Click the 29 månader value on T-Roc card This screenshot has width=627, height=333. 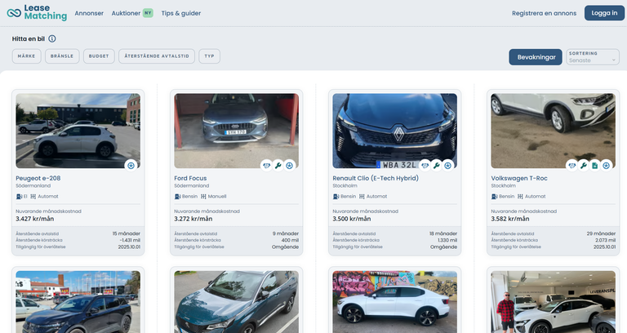601,233
